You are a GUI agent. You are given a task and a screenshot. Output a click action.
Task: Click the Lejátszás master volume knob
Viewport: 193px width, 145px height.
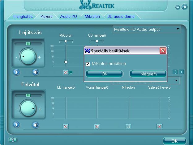[x=28, y=57]
